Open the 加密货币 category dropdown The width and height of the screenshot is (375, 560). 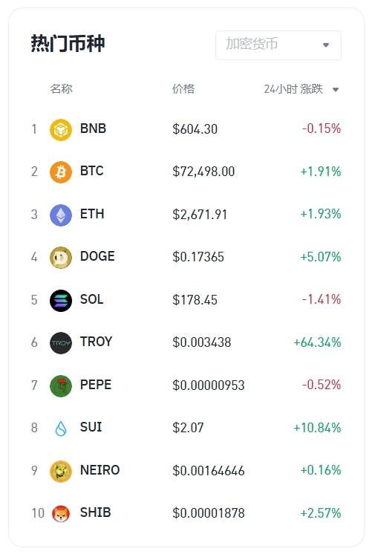pyautogui.click(x=278, y=45)
